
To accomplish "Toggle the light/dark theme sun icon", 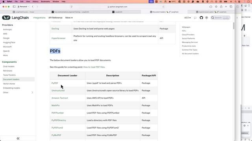I will (206, 18).
